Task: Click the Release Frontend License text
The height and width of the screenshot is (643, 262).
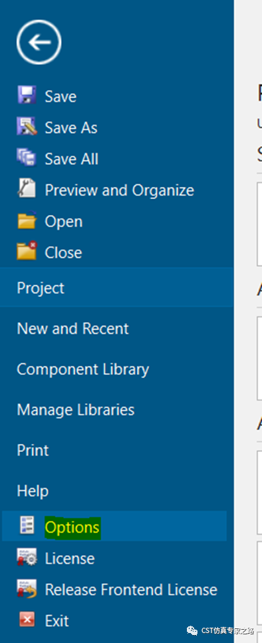Action: click(x=131, y=589)
